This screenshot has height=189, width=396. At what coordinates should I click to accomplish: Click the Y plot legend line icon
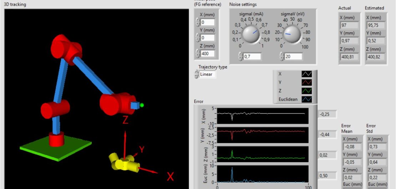(306, 82)
